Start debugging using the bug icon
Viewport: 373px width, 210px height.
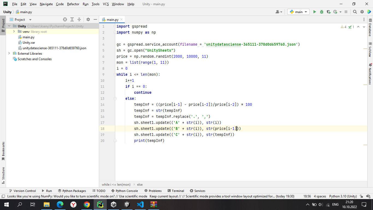pos(321,12)
